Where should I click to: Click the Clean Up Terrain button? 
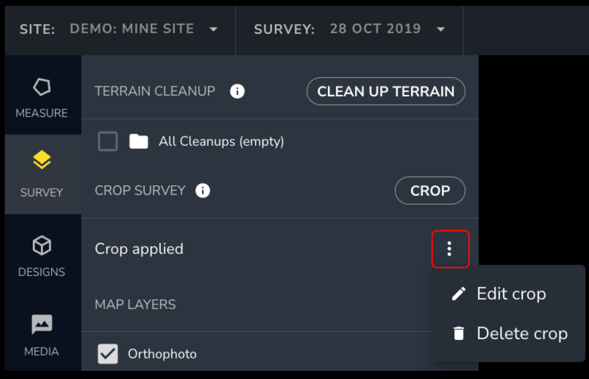[x=386, y=91]
